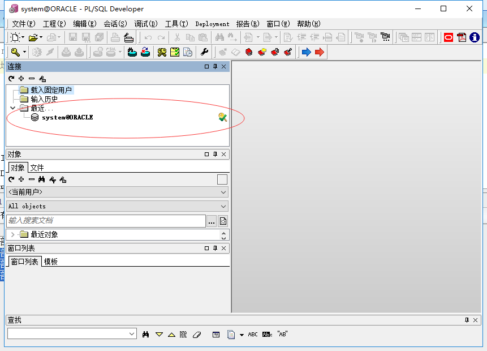Click the document with clock icon

188,52
